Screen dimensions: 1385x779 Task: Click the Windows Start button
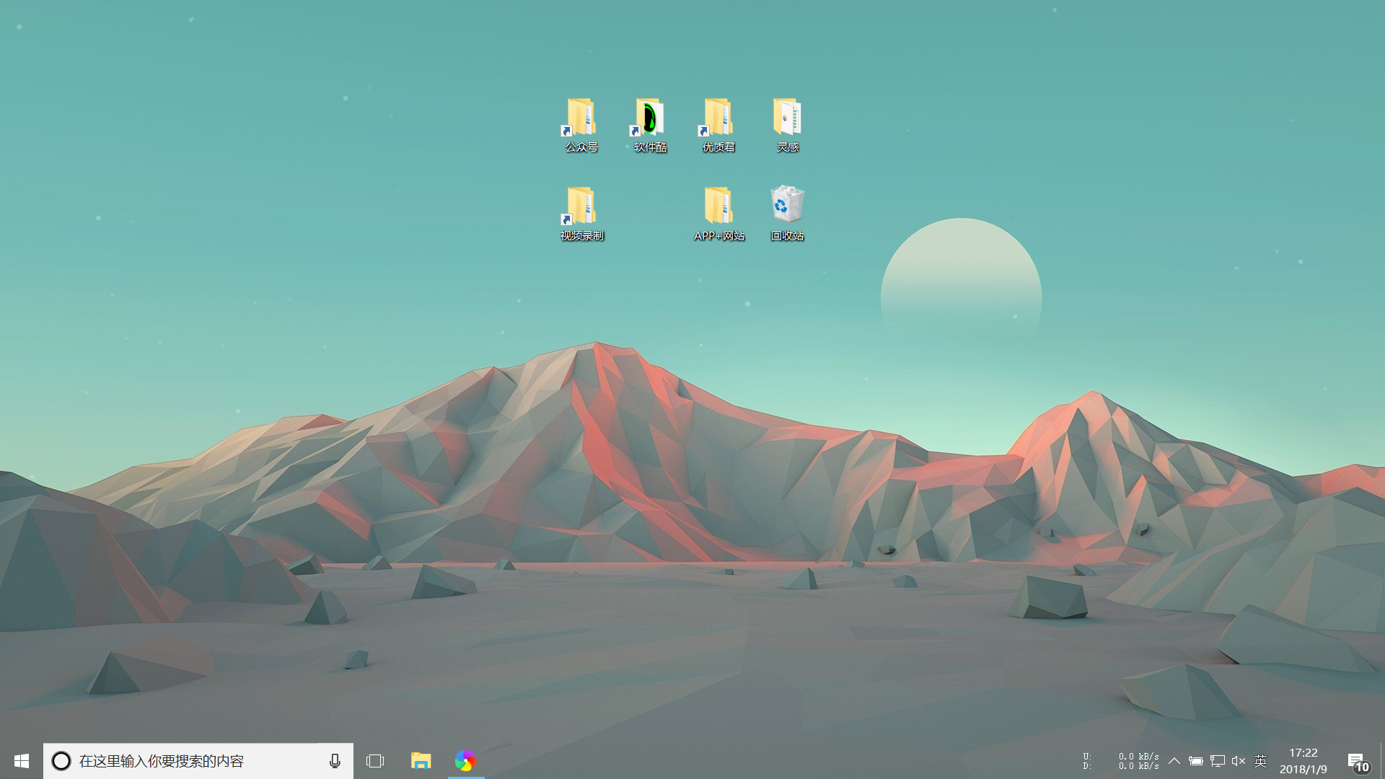tap(22, 761)
